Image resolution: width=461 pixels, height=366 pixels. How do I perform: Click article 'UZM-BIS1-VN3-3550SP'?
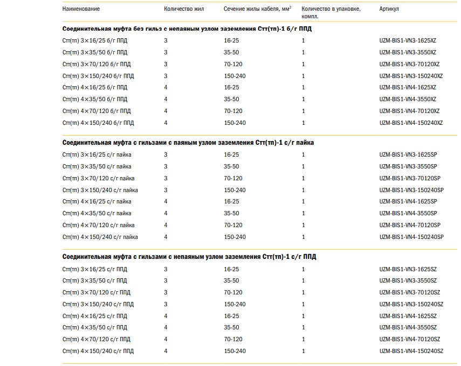408,166
